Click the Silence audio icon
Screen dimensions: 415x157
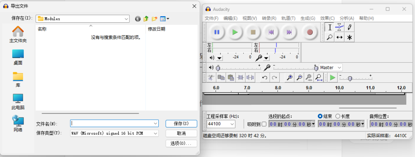click(x=251, y=77)
